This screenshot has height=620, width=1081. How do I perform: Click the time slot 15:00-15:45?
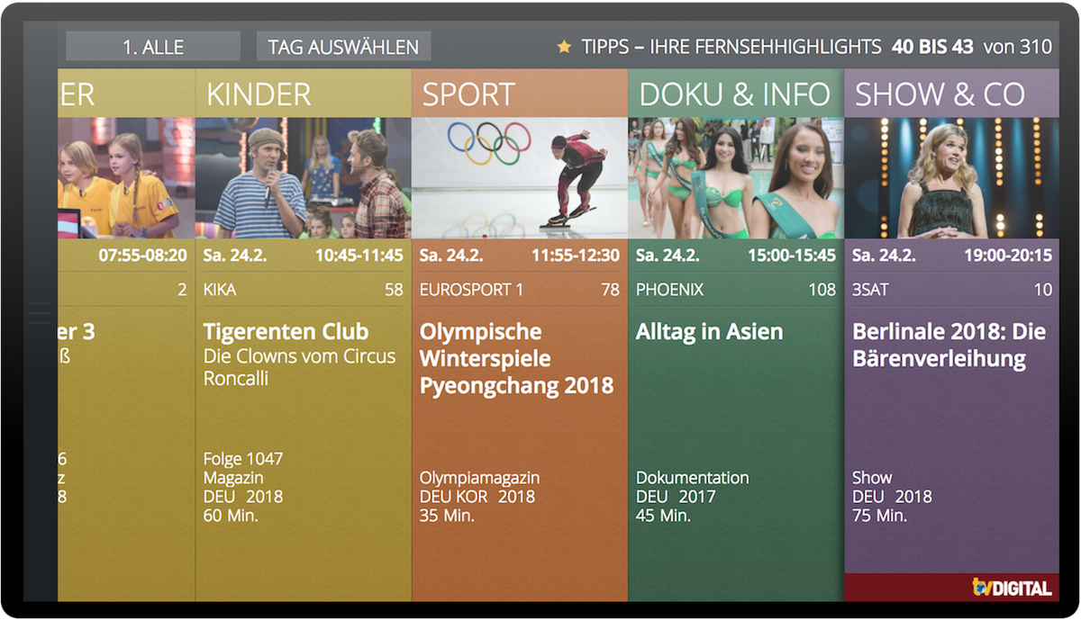pyautogui.click(x=792, y=256)
